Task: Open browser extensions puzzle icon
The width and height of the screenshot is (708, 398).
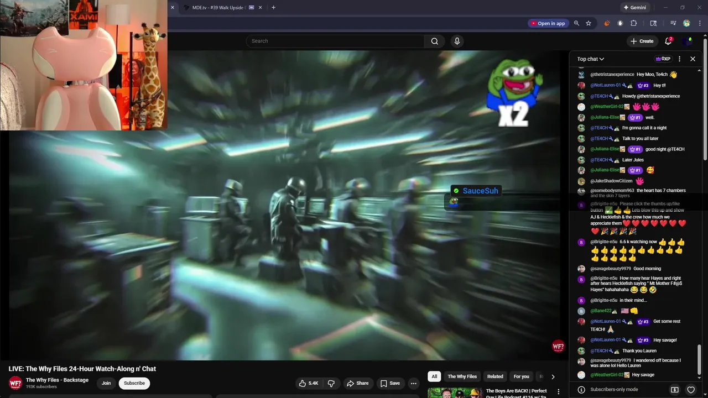Action: click(634, 23)
